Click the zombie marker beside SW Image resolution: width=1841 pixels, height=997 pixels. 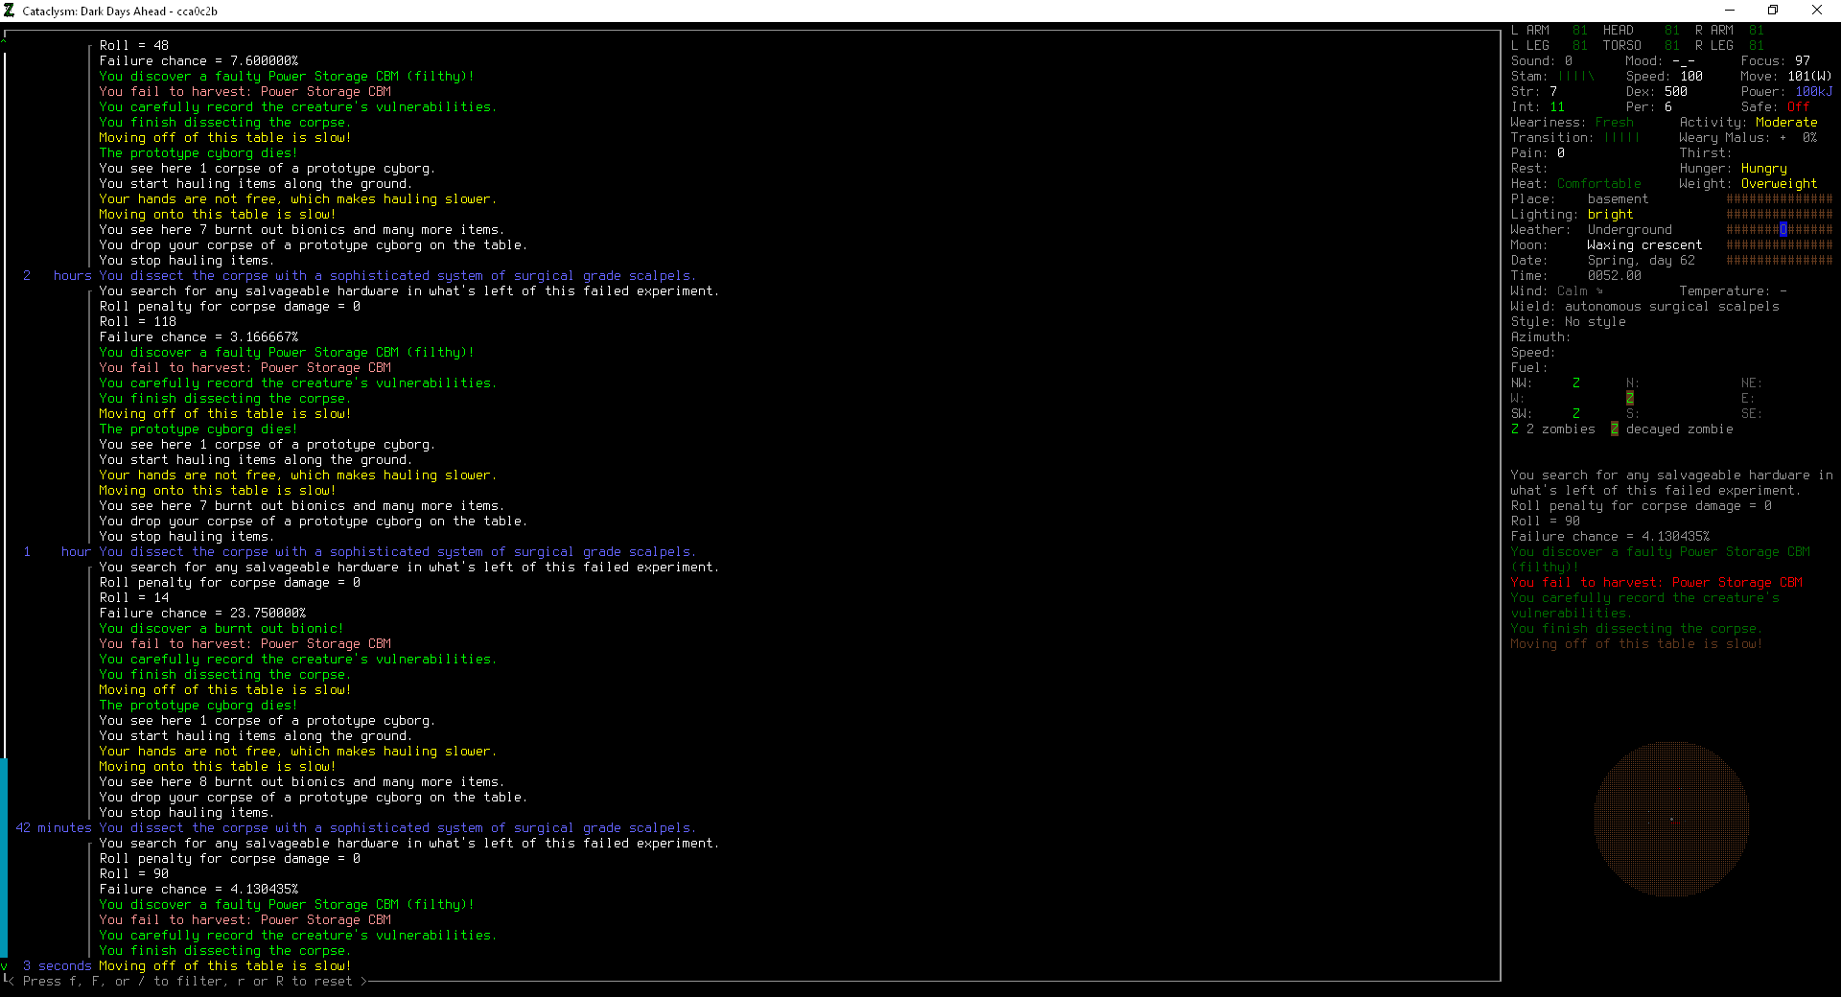click(1575, 413)
